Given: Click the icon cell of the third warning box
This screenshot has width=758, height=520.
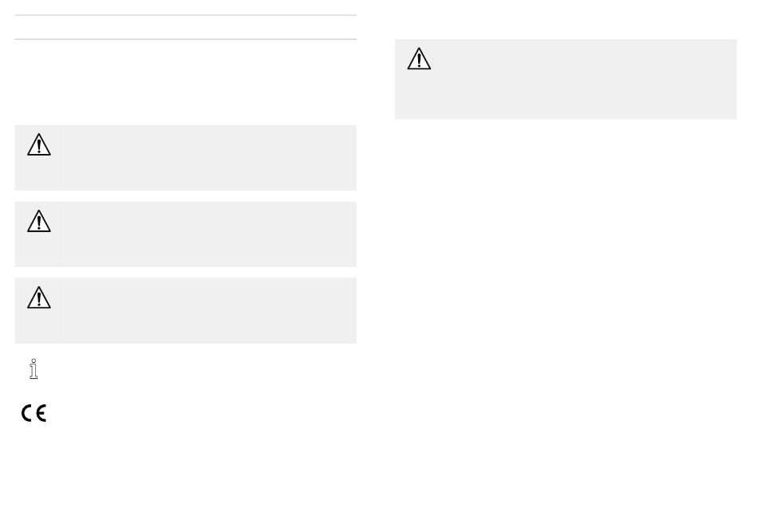Looking at the screenshot, I should [x=38, y=311].
